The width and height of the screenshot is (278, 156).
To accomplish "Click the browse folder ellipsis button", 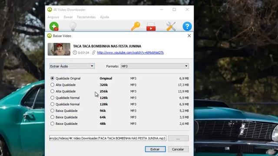I will tap(178, 138).
